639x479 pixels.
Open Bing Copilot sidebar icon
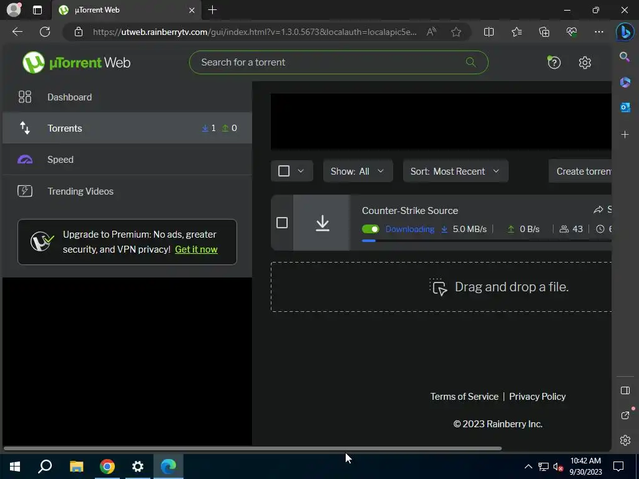click(625, 32)
